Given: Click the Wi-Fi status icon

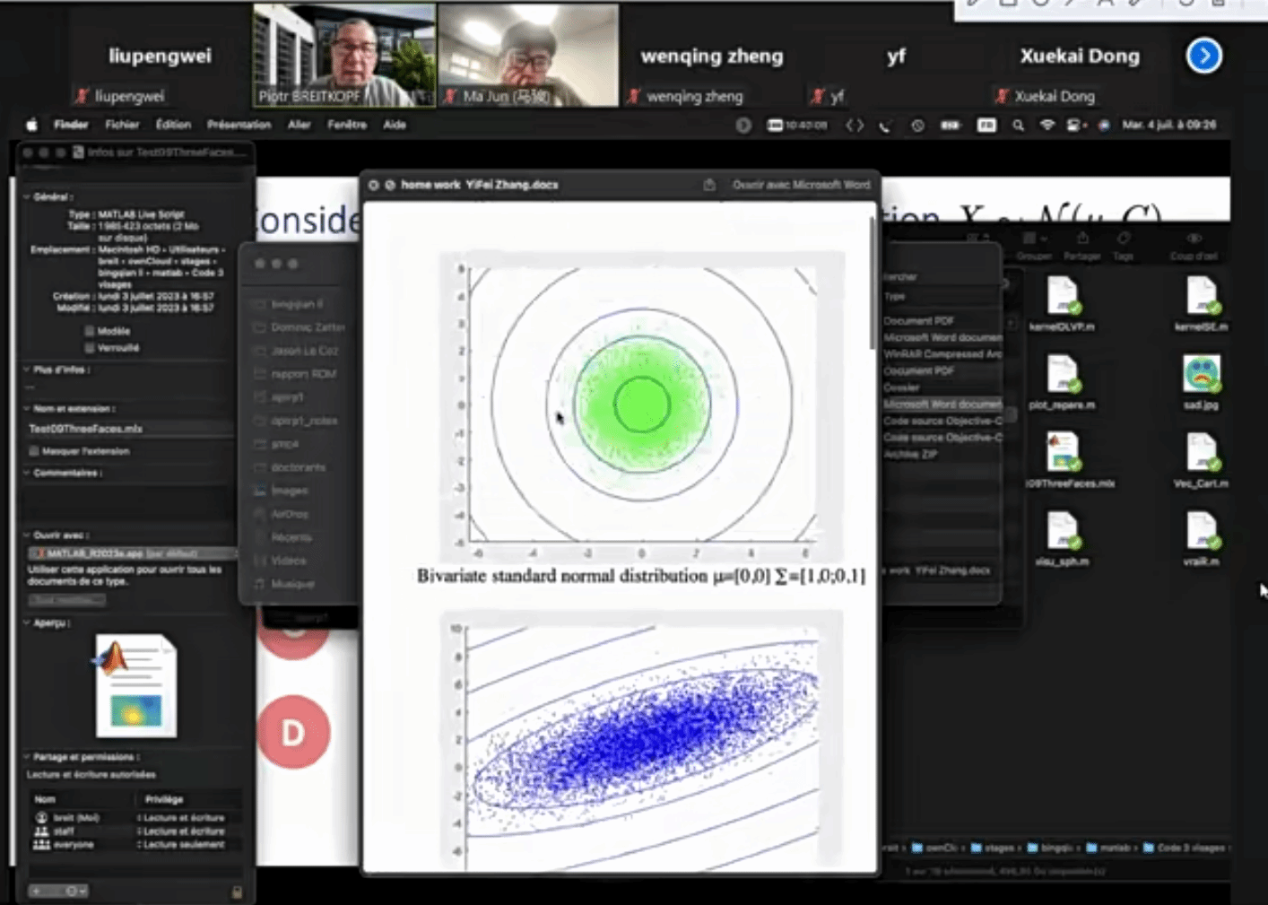Looking at the screenshot, I should point(1047,126).
